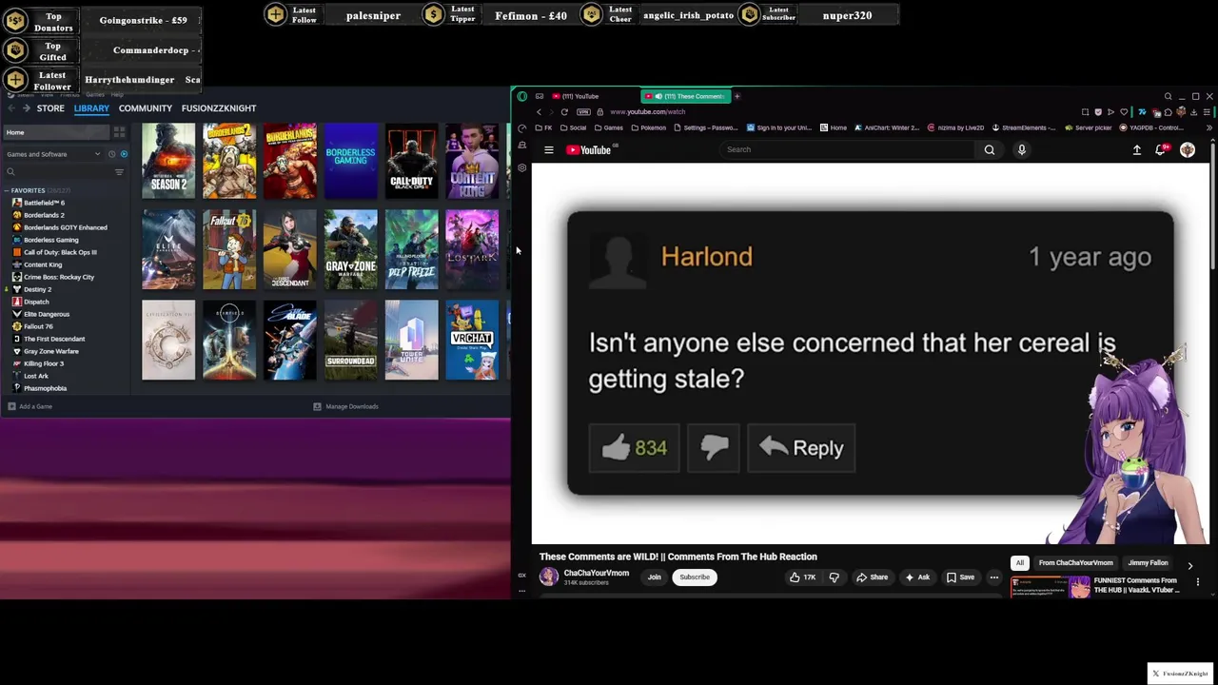This screenshot has width=1218, height=685.
Task: Open the Games bookmarks folder
Action: (608, 127)
